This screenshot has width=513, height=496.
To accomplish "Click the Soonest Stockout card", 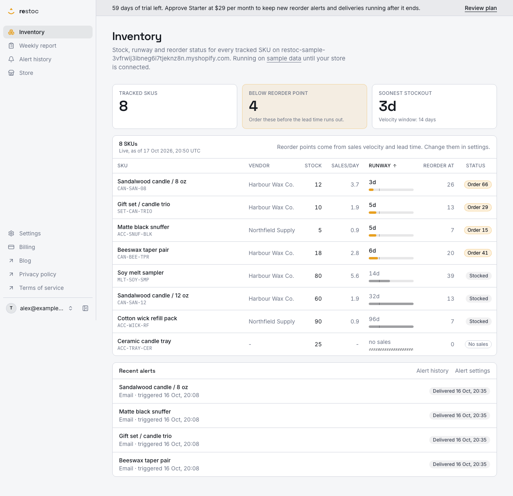I will click(x=434, y=106).
